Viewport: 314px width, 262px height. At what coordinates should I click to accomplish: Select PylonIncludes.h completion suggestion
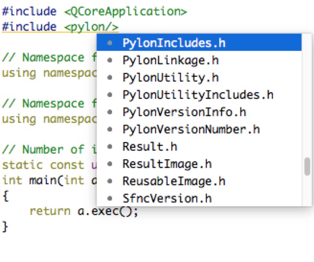pos(199,43)
